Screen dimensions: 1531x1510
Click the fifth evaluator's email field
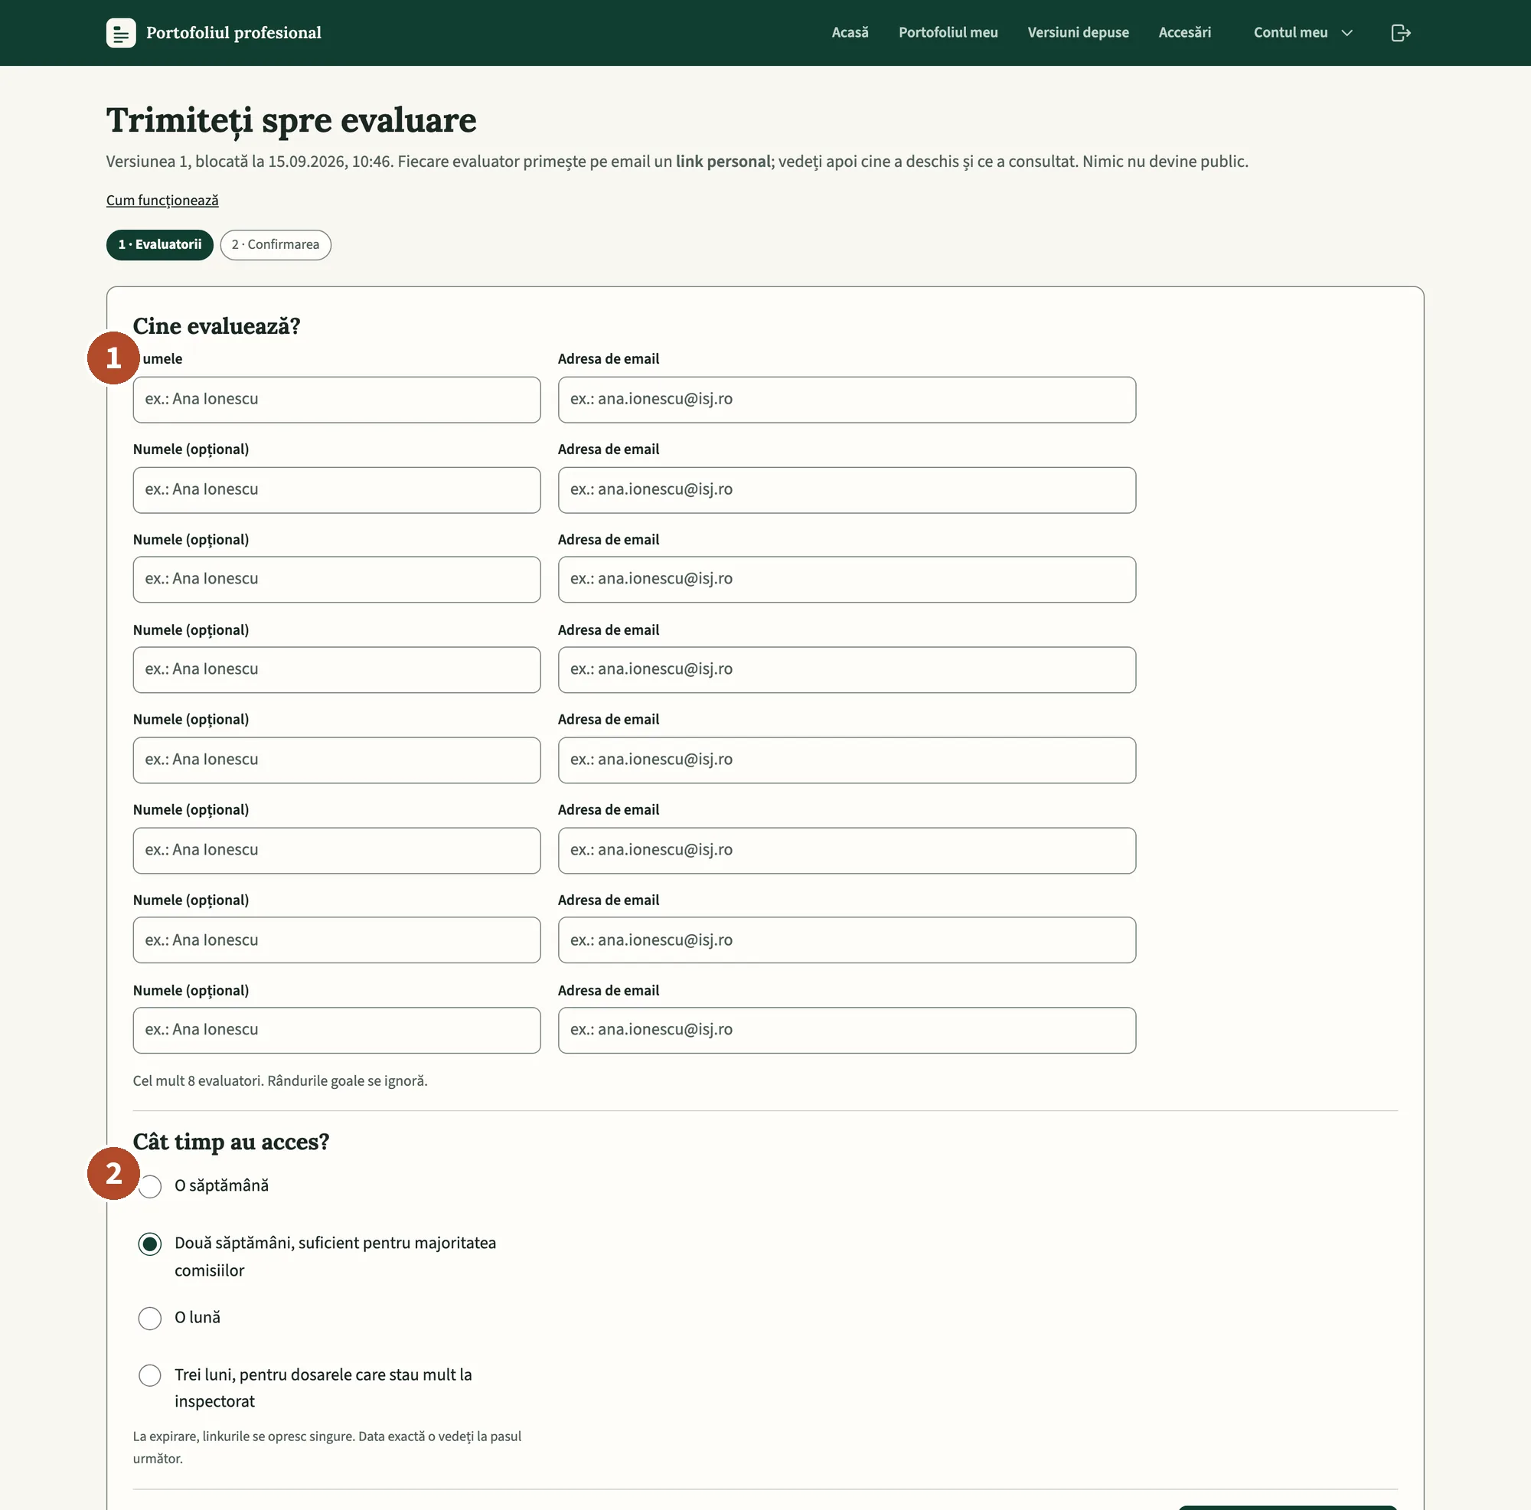847,760
